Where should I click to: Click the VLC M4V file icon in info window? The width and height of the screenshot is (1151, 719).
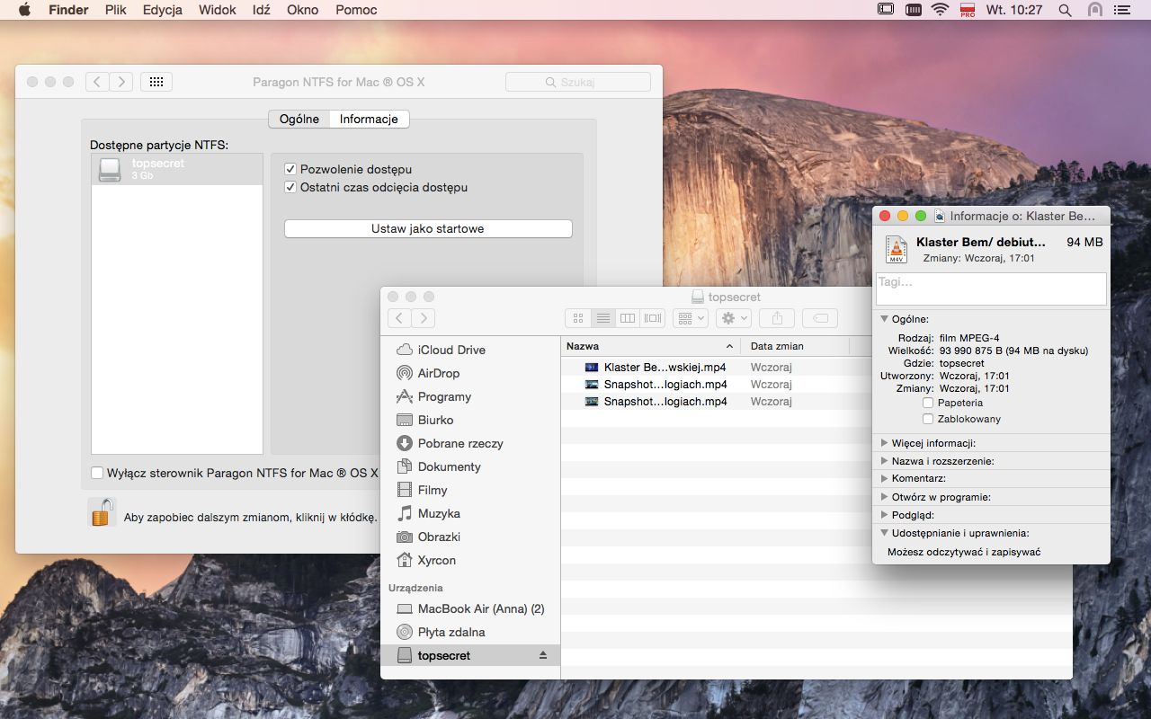[x=896, y=249]
